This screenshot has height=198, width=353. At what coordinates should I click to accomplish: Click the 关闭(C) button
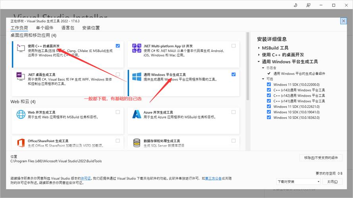click(x=332, y=182)
